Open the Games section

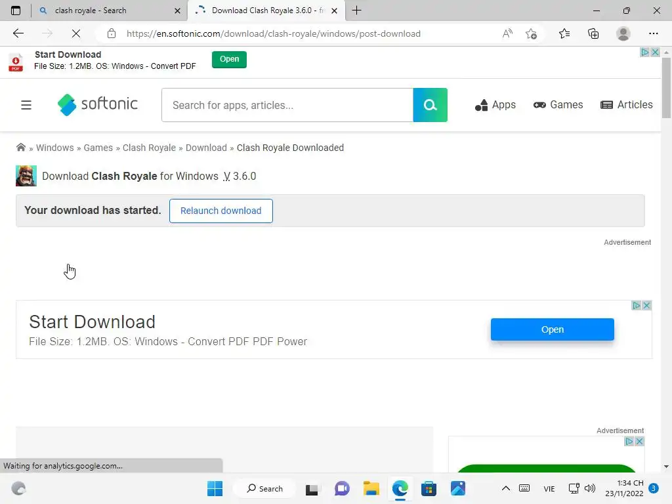pos(558,105)
